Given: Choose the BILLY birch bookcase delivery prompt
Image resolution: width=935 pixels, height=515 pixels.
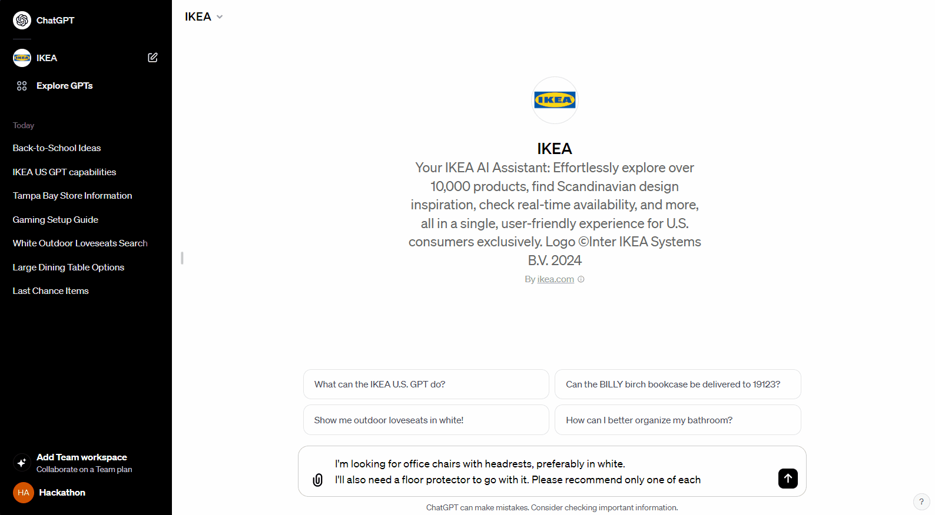Looking at the screenshot, I should [678, 384].
